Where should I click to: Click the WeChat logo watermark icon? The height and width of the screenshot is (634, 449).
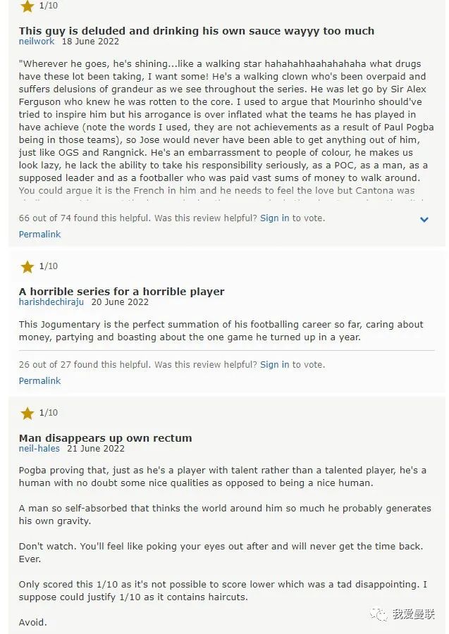click(380, 614)
